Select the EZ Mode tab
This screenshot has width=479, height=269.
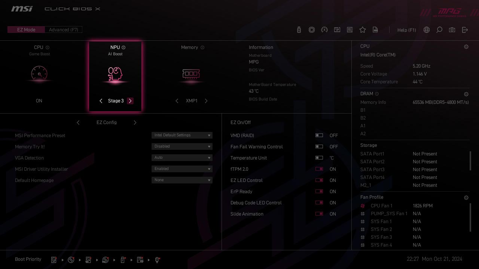[26, 30]
